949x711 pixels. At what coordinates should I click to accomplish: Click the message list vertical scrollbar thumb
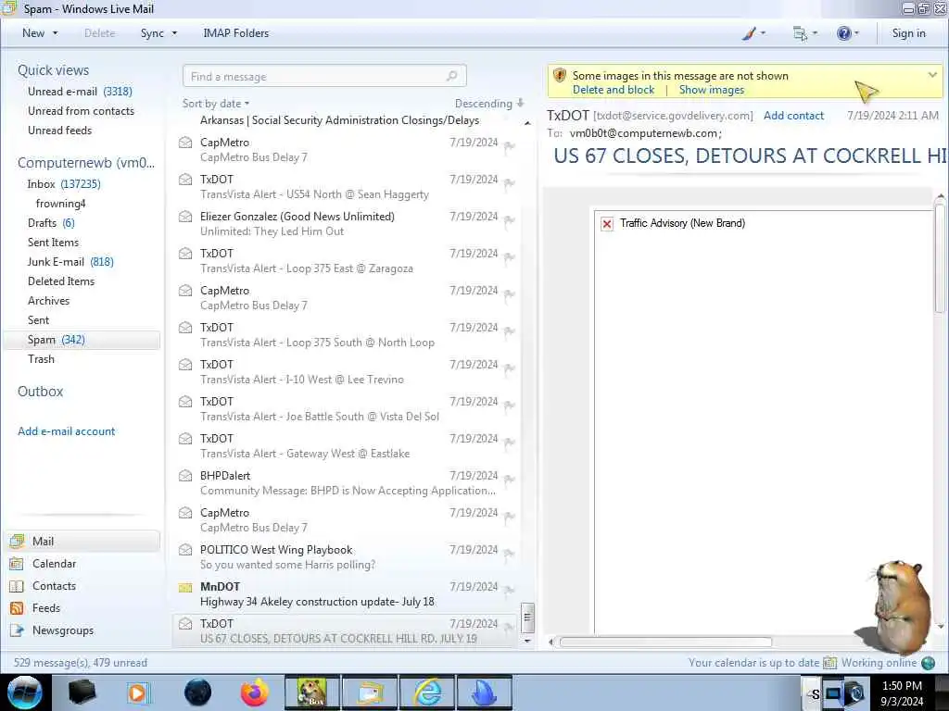527,617
